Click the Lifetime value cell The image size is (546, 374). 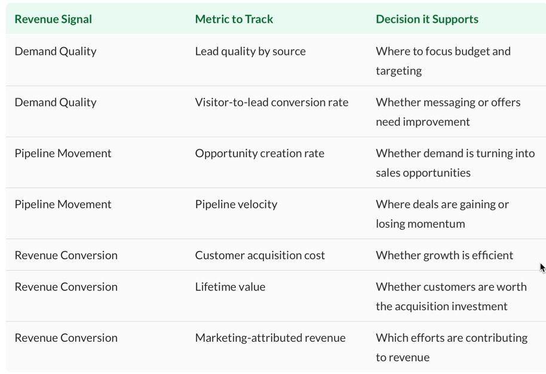(x=230, y=287)
